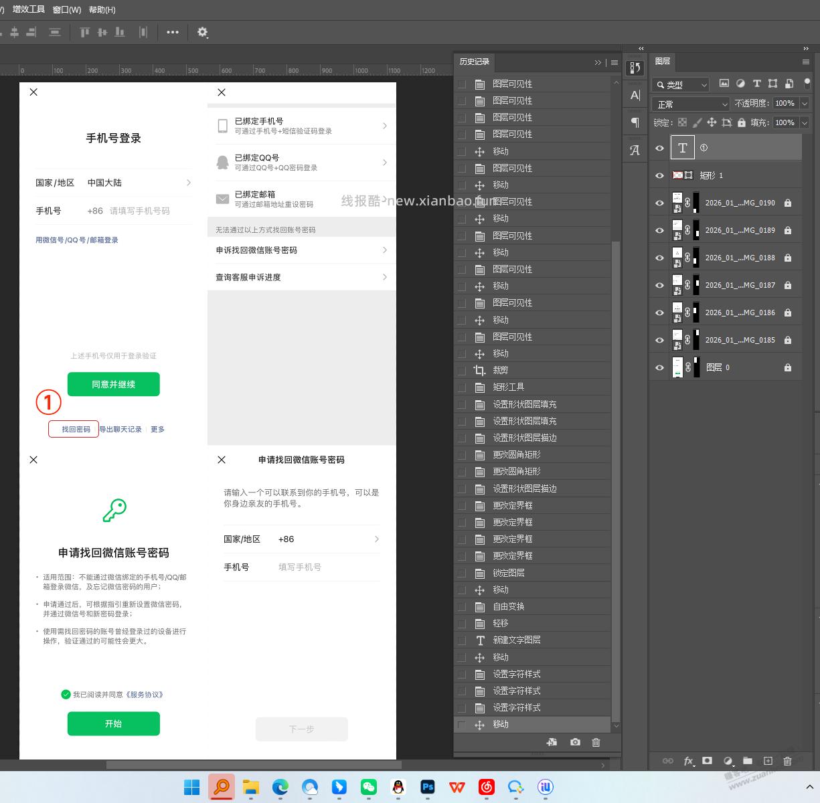Image resolution: width=820 pixels, height=803 pixels.
Task: Toggle visibility of layer 2026_01_...MG_0188
Action: [659, 258]
